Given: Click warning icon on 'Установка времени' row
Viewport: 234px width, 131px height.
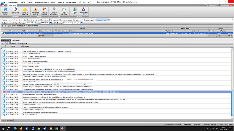Looking at the screenshot, I should [4, 95].
